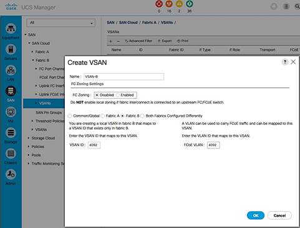Screen dimensions: 300x228
Task: Open the search magnifier icon
Action: tap(297, 7)
